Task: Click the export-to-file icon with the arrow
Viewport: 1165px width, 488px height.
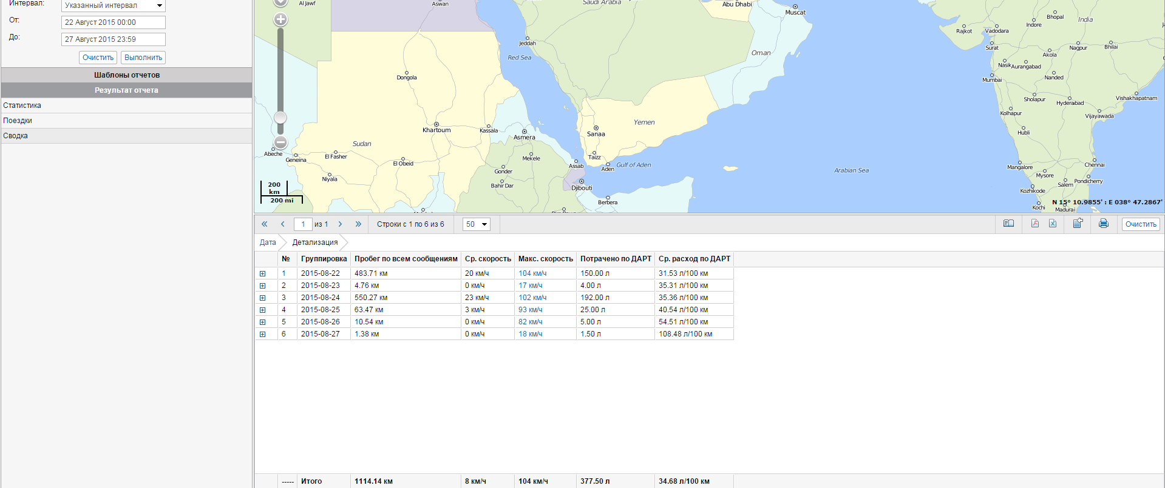Action: pyautogui.click(x=1078, y=224)
